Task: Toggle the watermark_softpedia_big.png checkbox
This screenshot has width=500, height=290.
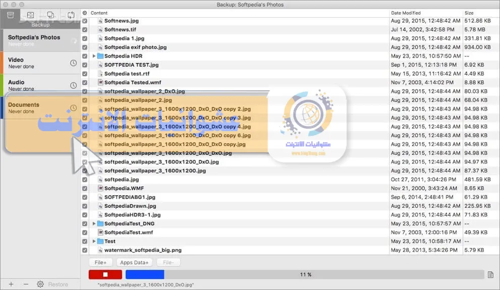Action: pyautogui.click(x=84, y=250)
